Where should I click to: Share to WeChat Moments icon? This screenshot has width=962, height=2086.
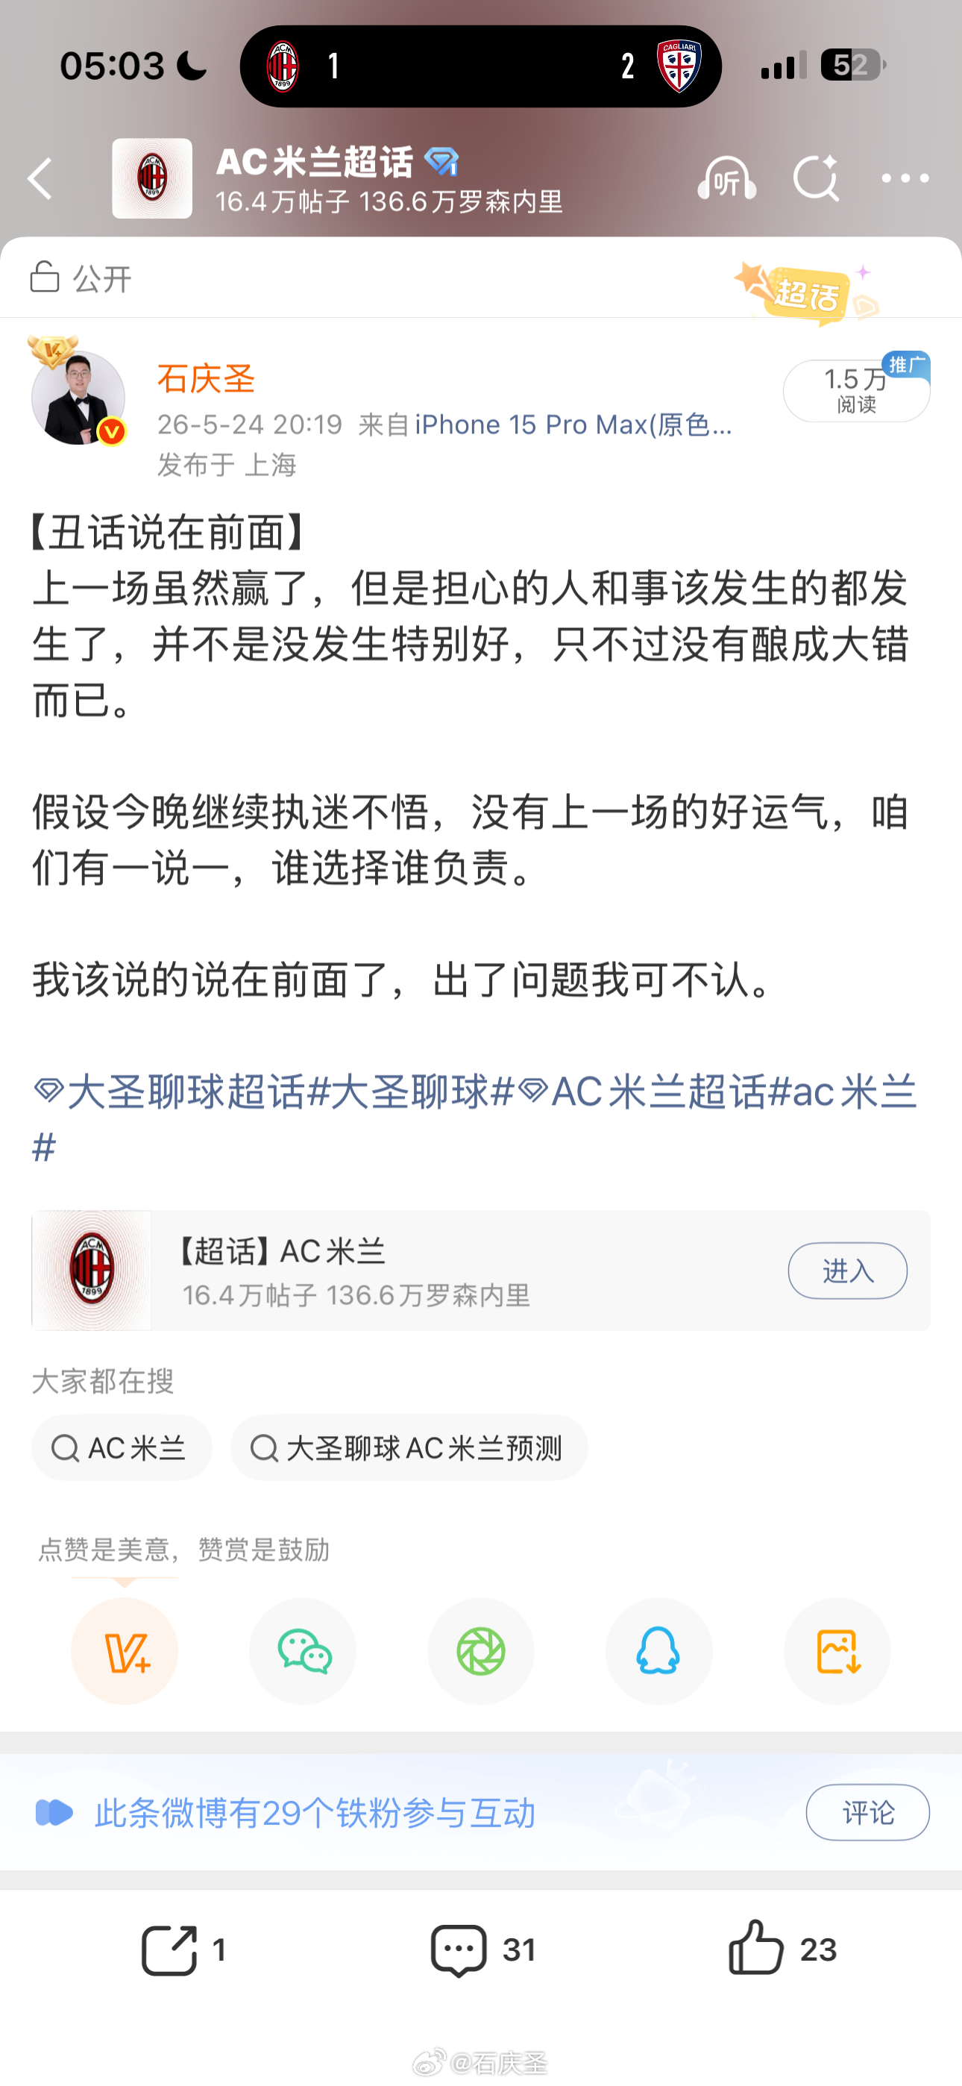(x=481, y=1651)
